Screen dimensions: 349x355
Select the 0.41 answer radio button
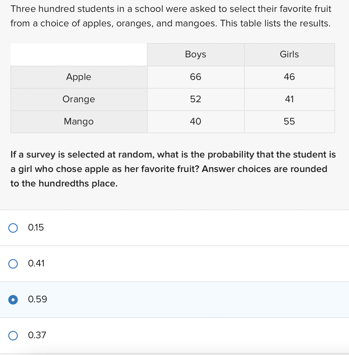[x=13, y=264]
